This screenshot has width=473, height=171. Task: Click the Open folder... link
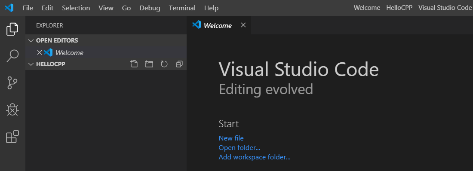pos(240,148)
